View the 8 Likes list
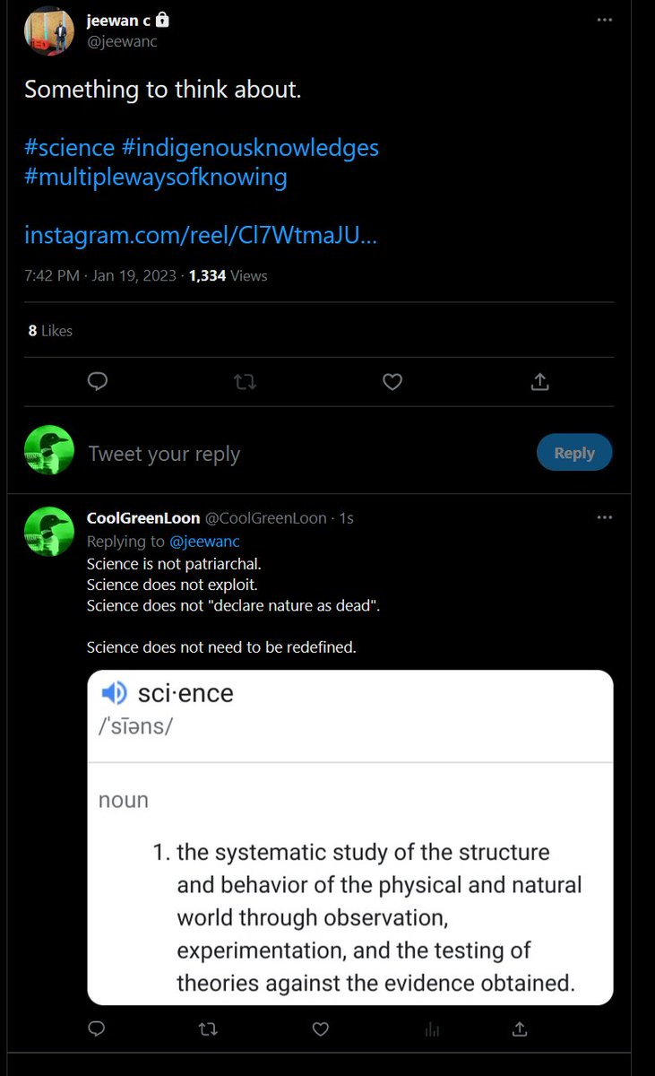This screenshot has width=655, height=1076. tap(50, 331)
